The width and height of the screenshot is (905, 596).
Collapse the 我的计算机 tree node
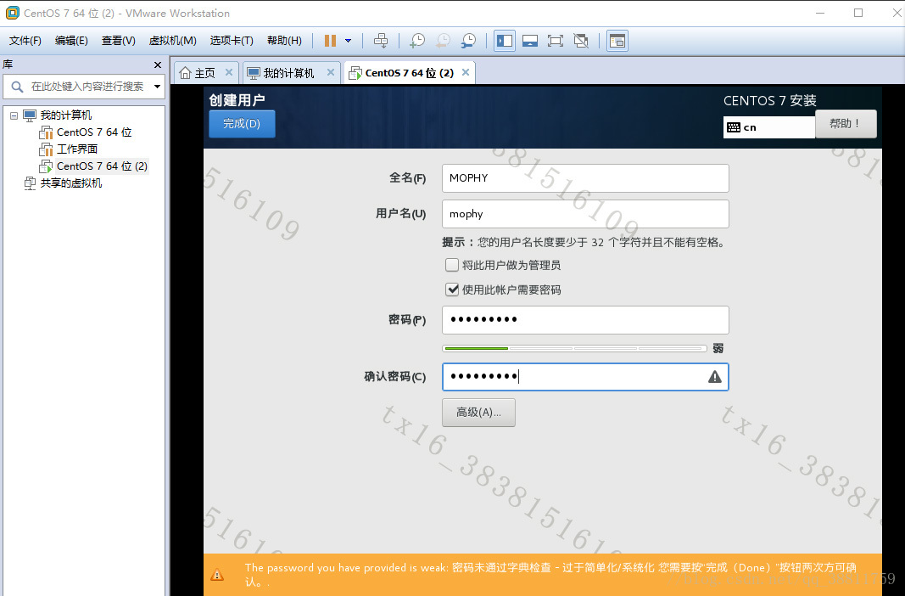[14, 115]
